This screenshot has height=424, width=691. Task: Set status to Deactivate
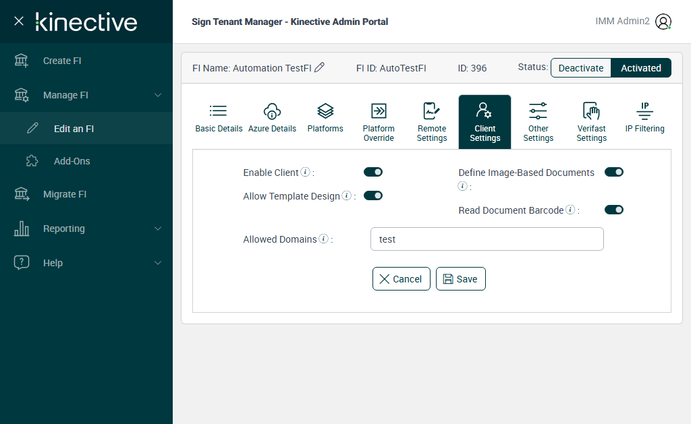(x=581, y=68)
